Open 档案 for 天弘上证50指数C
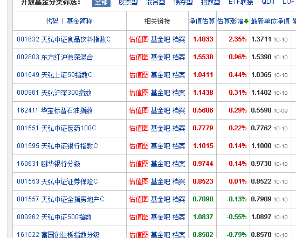Viewport: 296px width, 238px height. tap(179, 75)
